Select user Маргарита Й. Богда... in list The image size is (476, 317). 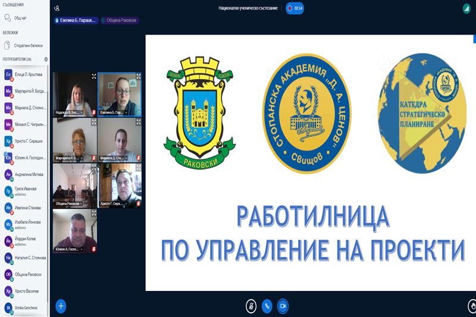(x=25, y=92)
